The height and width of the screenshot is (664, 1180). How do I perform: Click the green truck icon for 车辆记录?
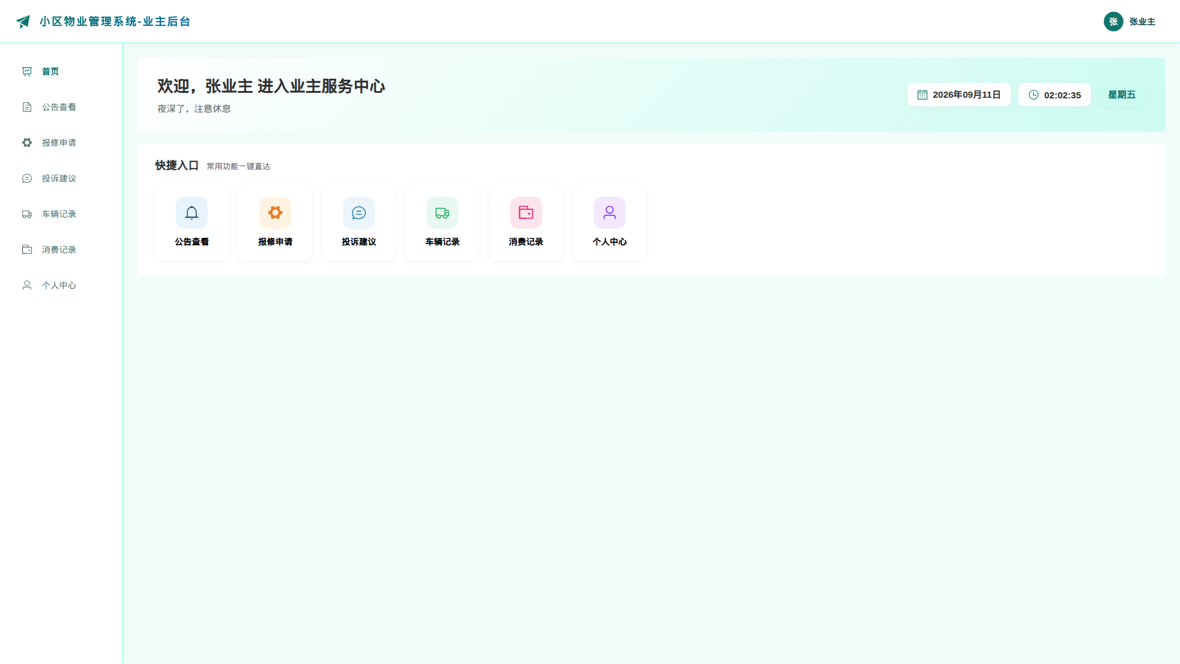(442, 213)
